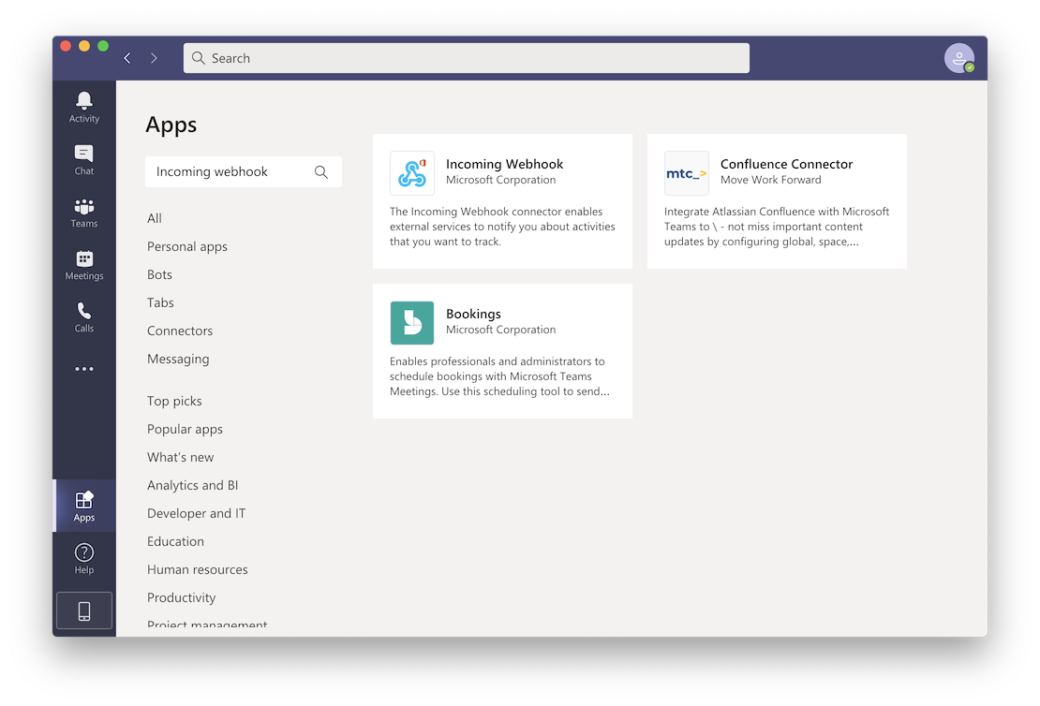Navigate forward with the right arrow
Viewport: 1040px width, 706px height.
[154, 58]
